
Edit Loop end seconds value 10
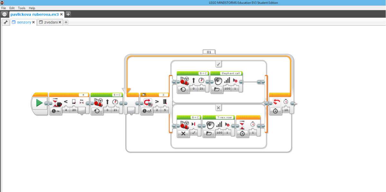(x=286, y=111)
